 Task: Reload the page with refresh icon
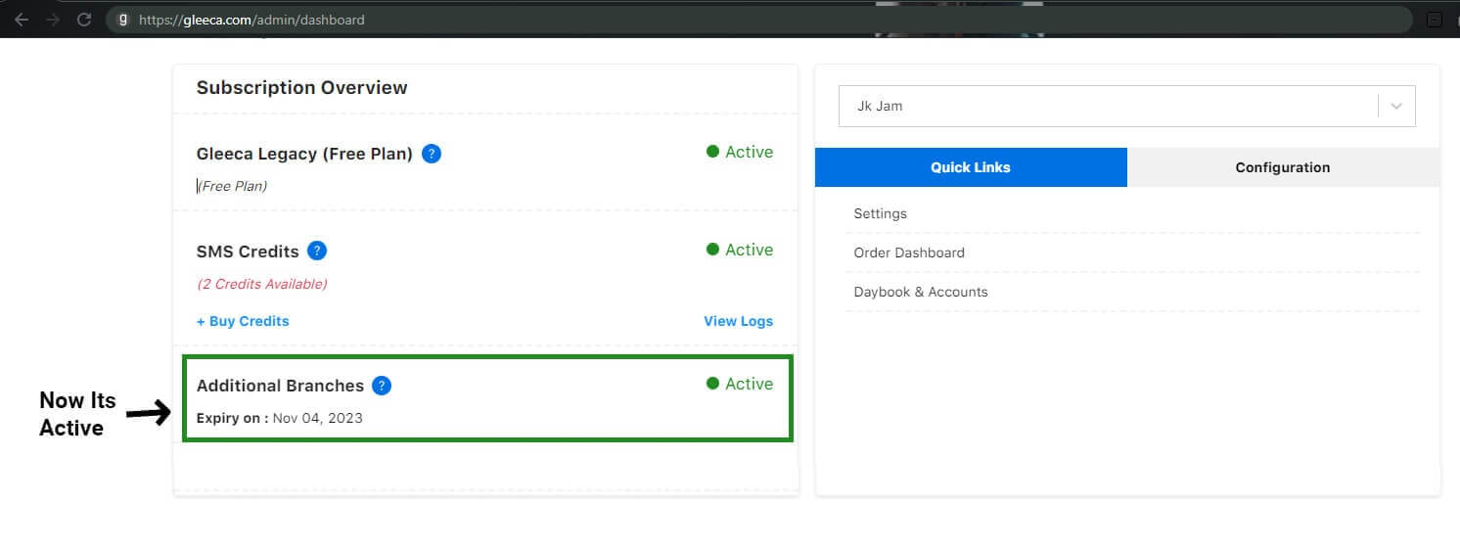84,19
